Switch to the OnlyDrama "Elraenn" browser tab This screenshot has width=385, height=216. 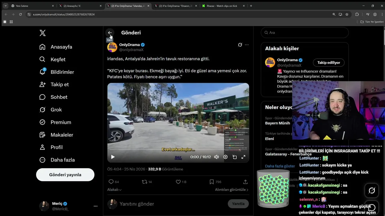point(176,6)
